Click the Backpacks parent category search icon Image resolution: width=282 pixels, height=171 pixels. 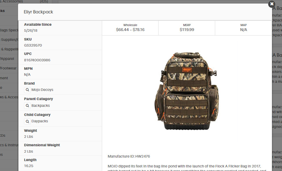tap(27, 106)
